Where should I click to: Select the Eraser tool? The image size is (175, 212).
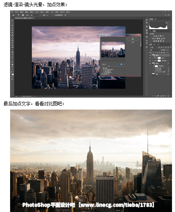[x=12, y=45]
